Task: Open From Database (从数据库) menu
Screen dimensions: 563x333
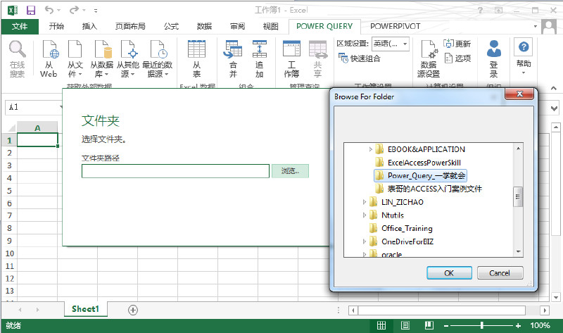Action: coord(101,59)
